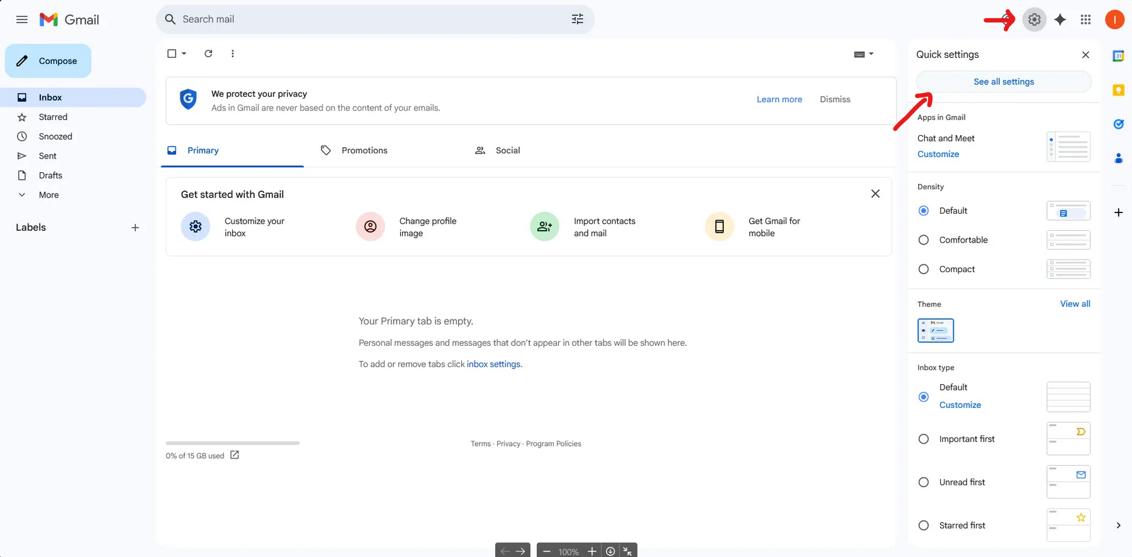Select Comfortable density option
1132x557 pixels.
click(x=924, y=240)
